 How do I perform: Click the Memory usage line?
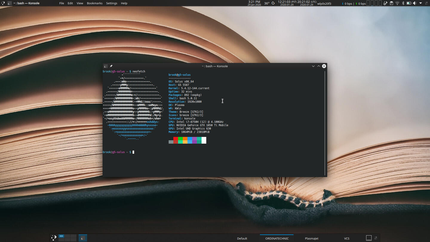(189, 132)
